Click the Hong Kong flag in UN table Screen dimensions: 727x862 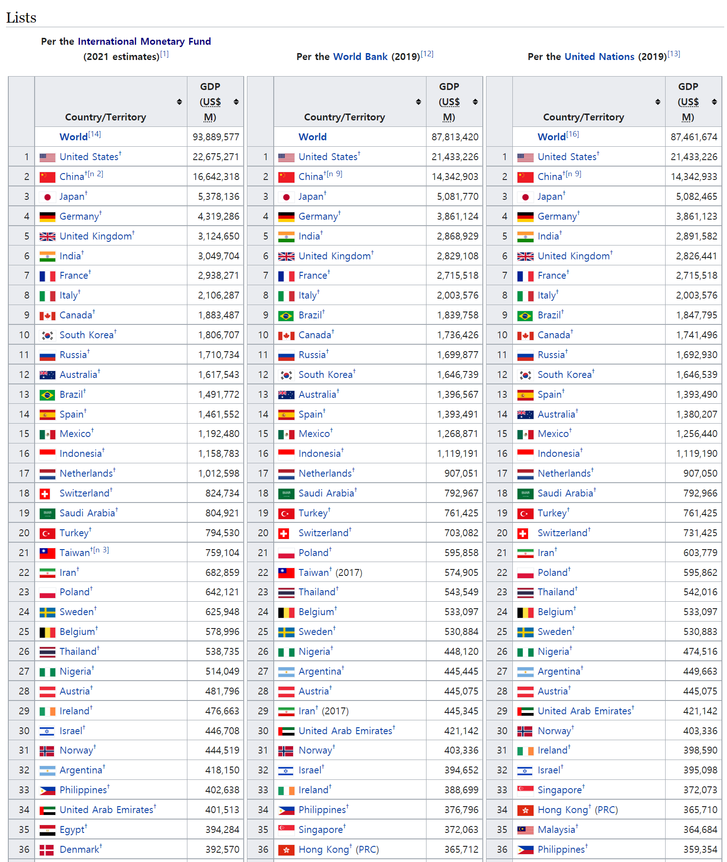click(525, 810)
